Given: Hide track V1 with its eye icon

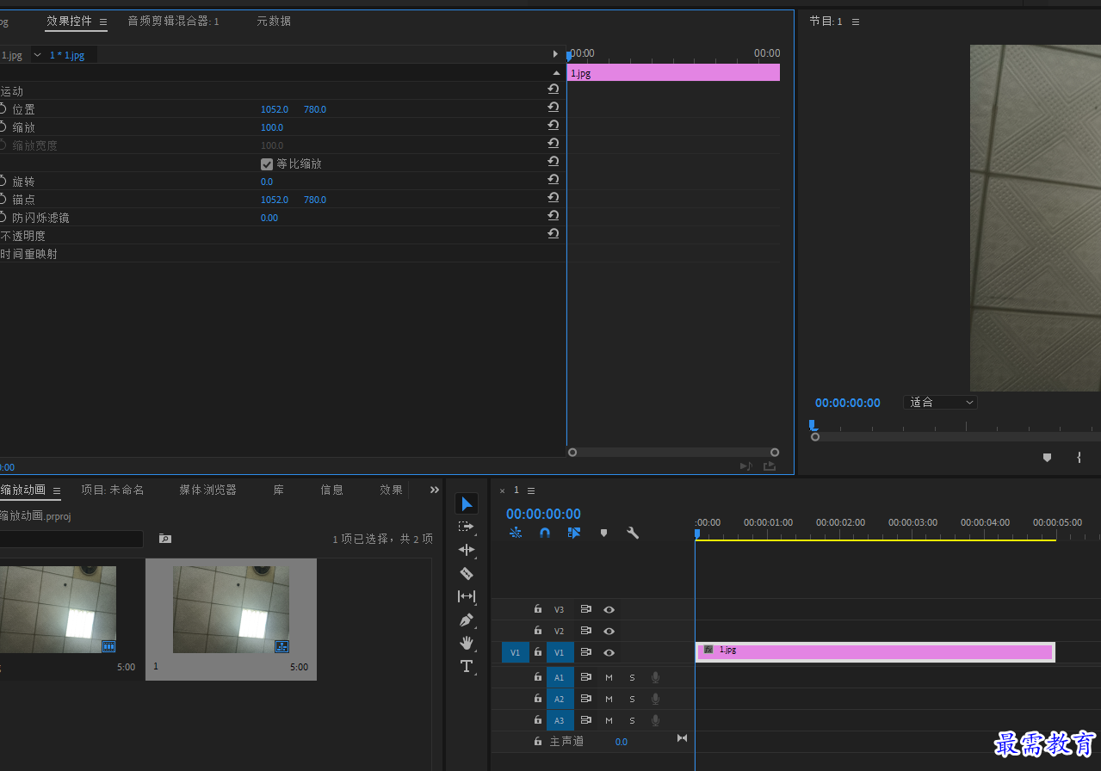Looking at the screenshot, I should [609, 653].
